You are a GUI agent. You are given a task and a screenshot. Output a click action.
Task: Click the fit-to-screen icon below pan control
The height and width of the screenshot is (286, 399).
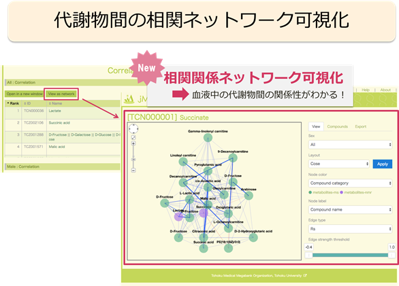[x=133, y=137]
